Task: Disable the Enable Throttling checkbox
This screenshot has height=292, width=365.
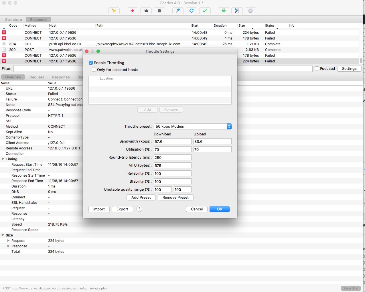Action: click(91, 63)
